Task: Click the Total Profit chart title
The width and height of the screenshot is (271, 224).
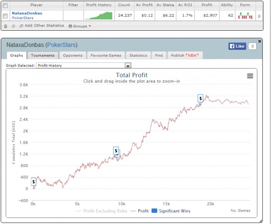Action: [x=132, y=75]
